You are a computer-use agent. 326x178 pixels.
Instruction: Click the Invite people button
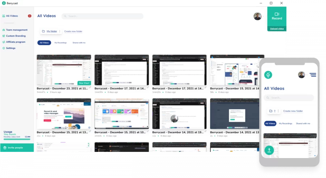17,148
